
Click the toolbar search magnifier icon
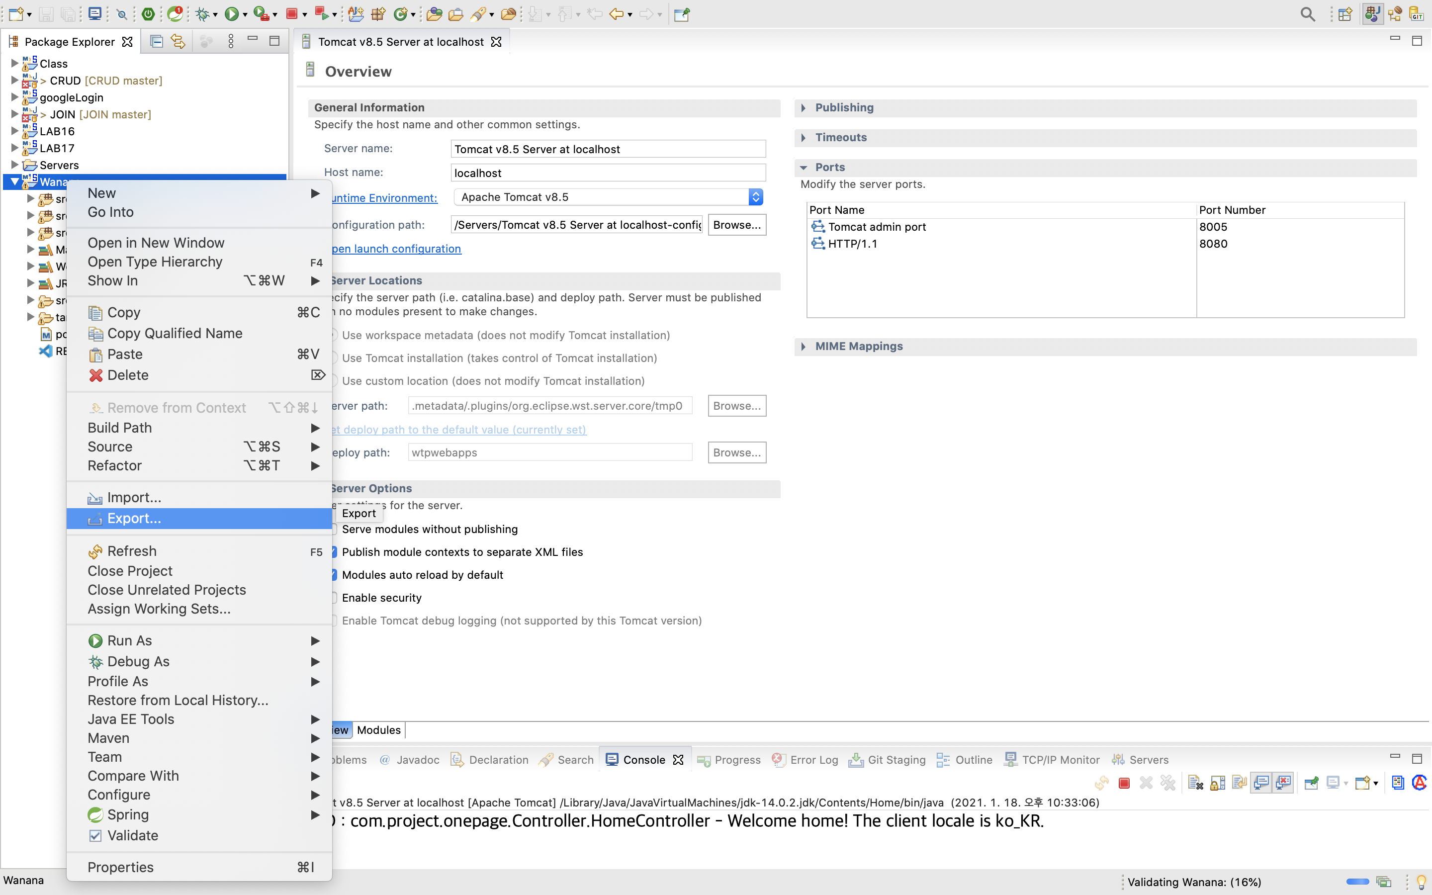tap(1307, 14)
